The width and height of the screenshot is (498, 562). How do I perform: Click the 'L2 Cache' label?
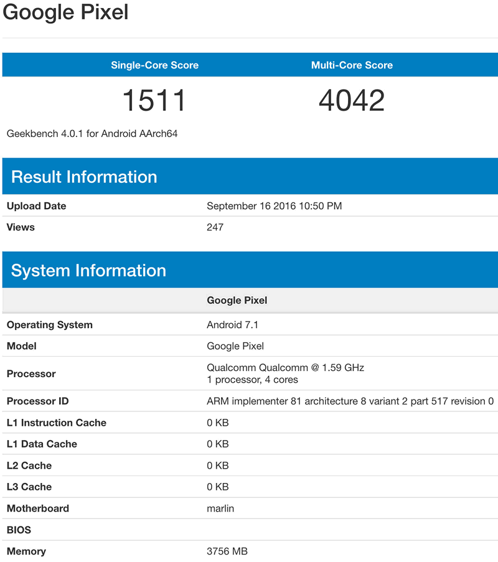29,466
